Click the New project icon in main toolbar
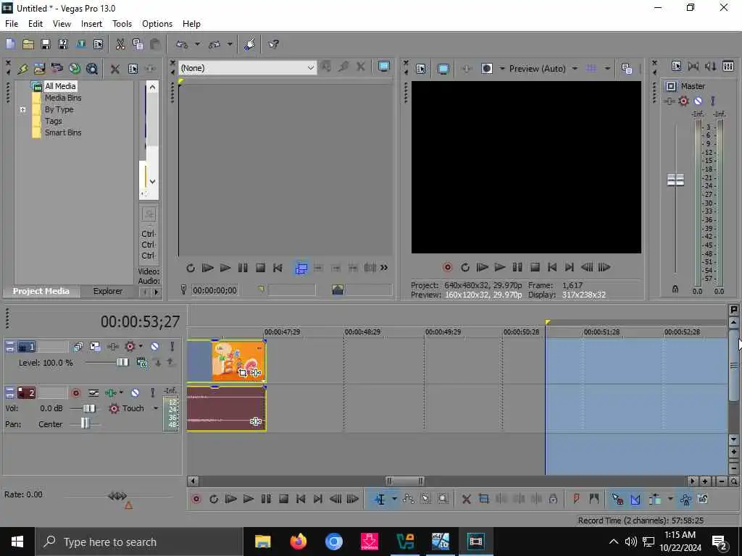Viewport: 742px width, 556px height. coord(10,44)
